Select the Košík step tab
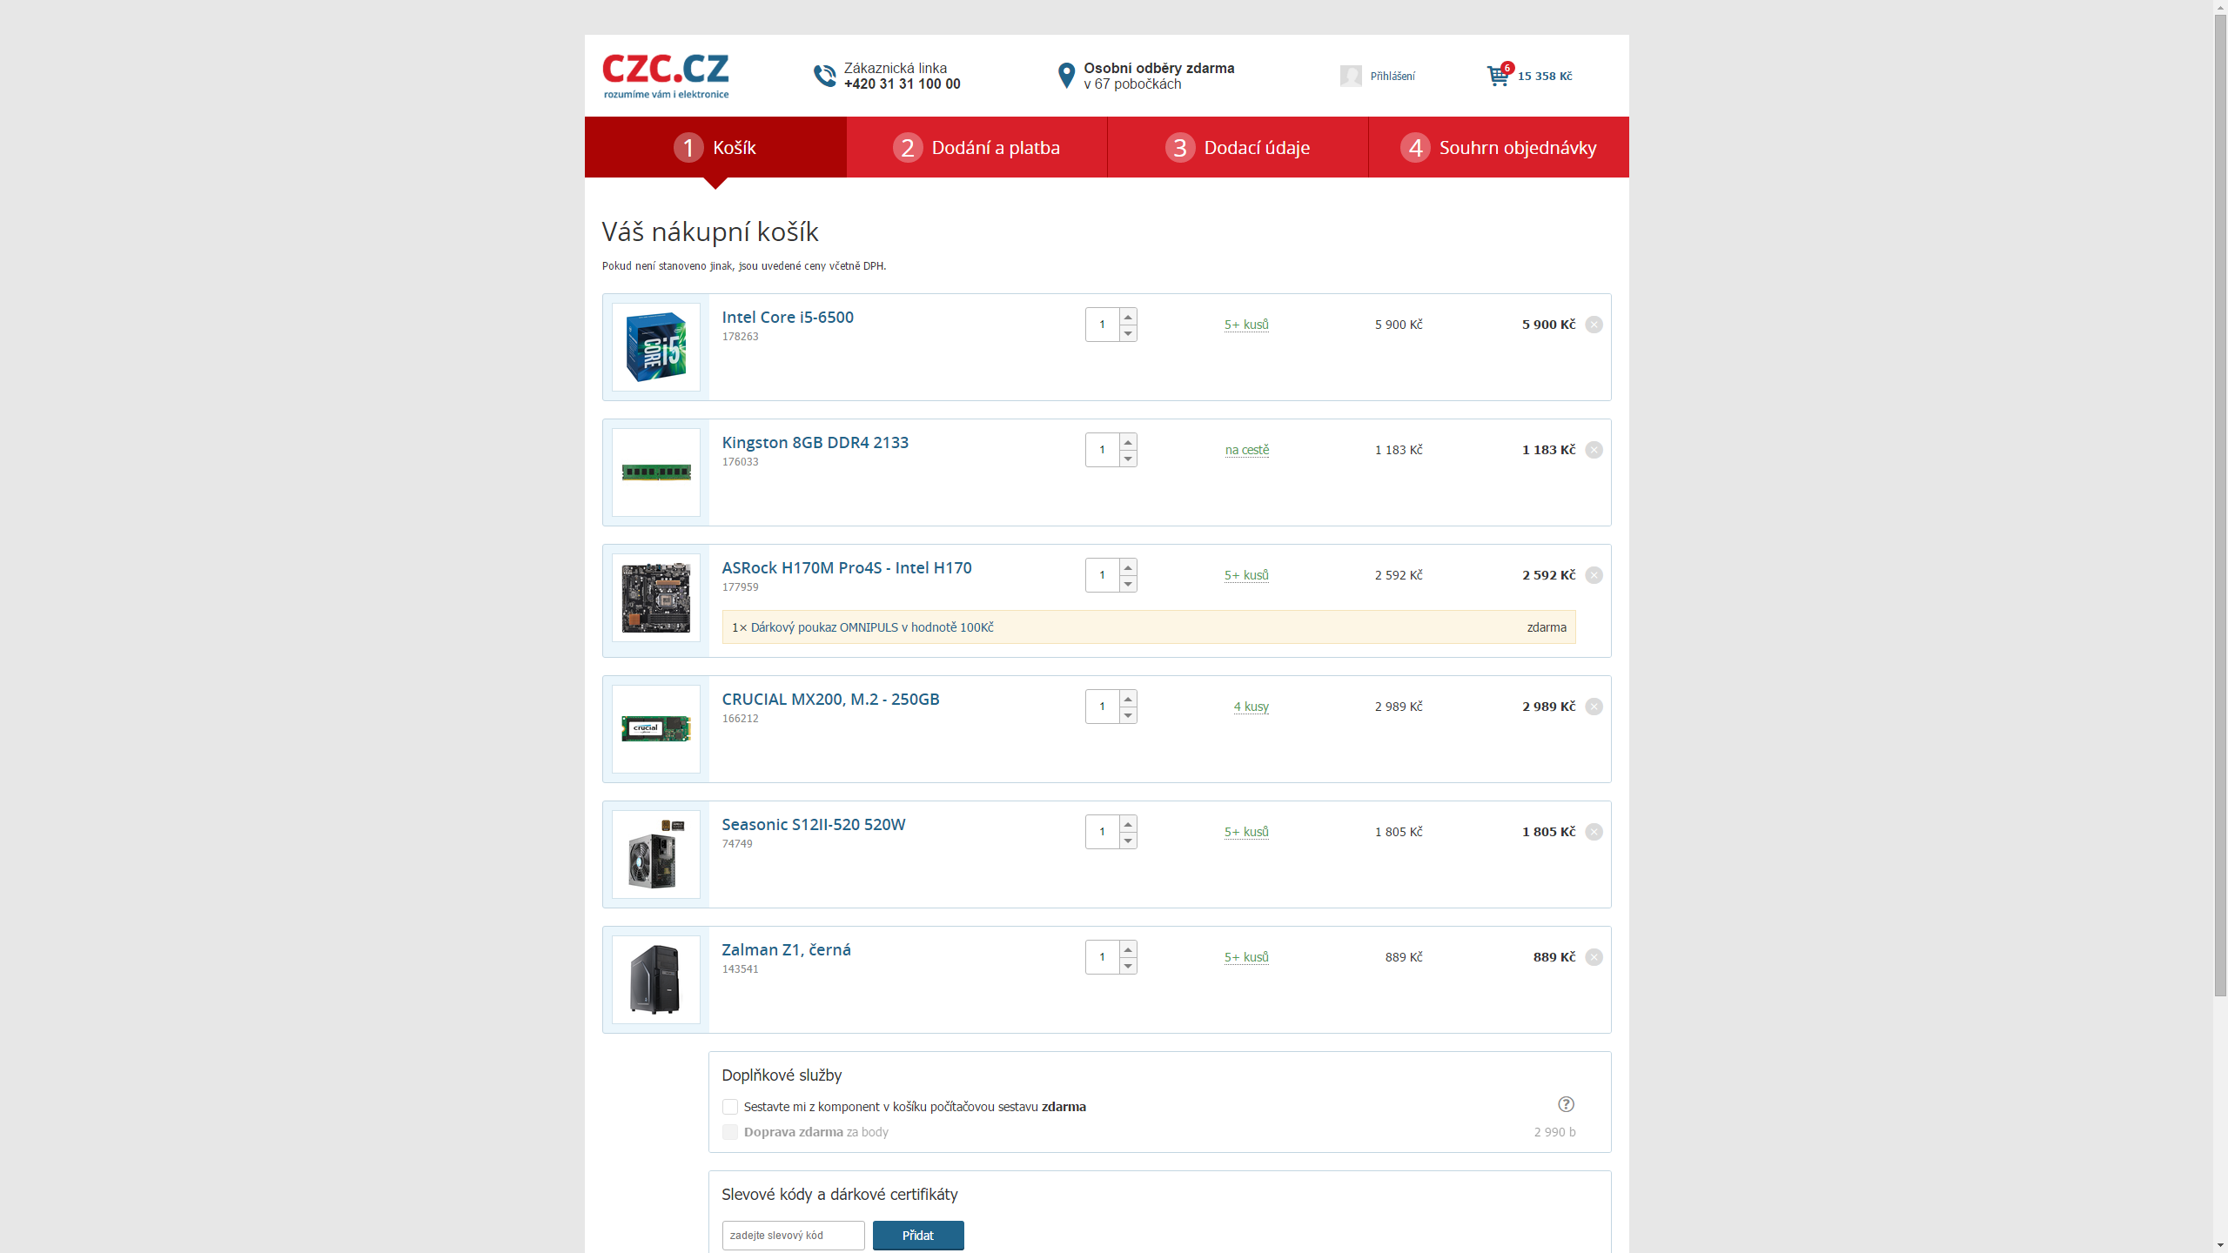 pos(715,147)
